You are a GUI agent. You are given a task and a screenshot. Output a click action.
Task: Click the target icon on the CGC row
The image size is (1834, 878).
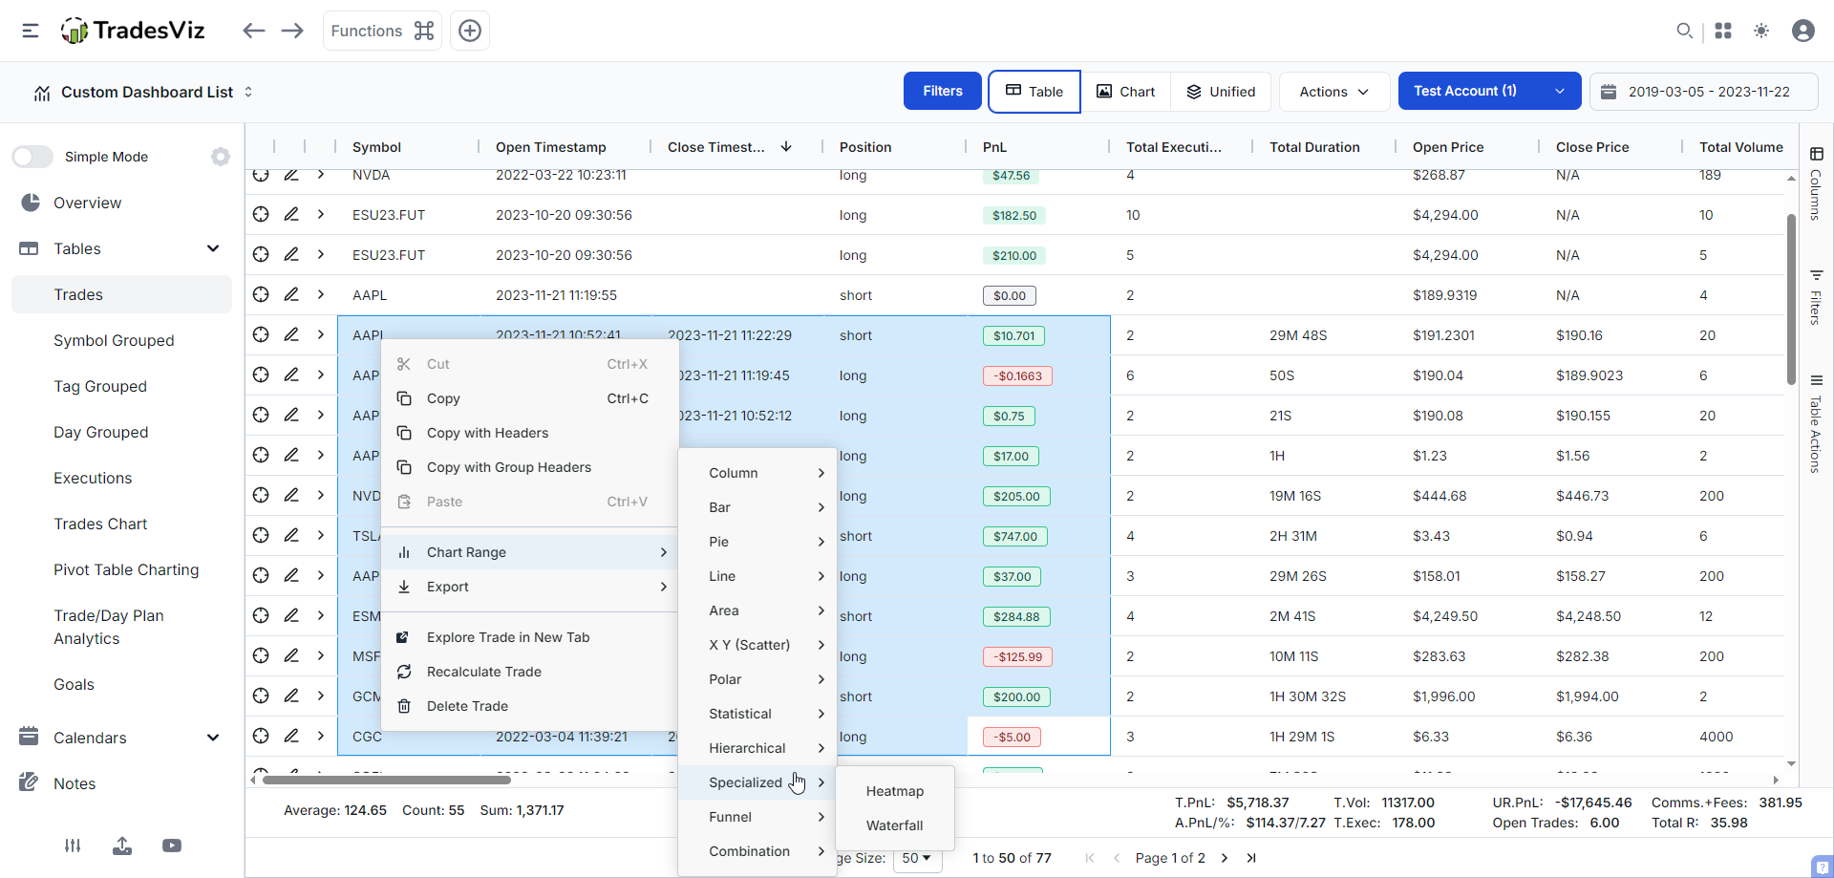[x=261, y=737]
